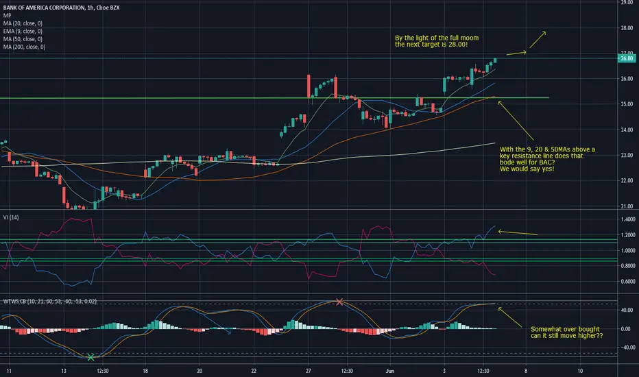Click the 8 date label on time axis
The image size is (639, 377).
[526, 371]
